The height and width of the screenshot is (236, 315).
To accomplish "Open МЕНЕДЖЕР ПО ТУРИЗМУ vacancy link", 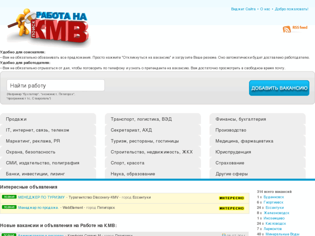I will point(42,197).
